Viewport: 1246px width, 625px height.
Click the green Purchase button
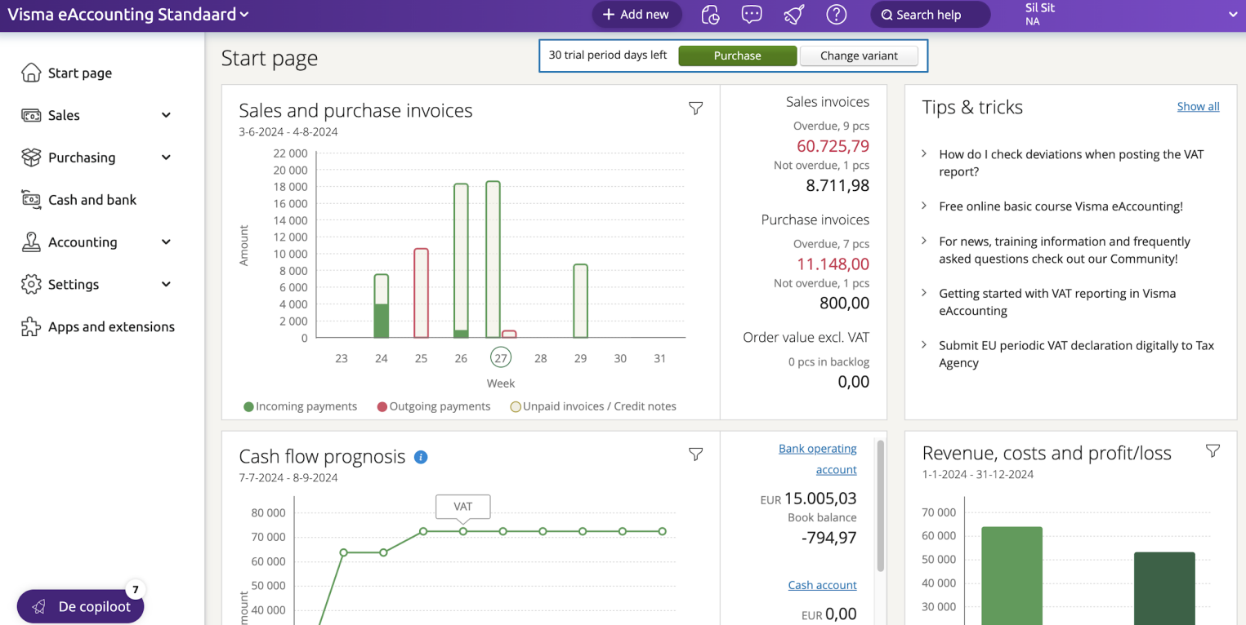pos(737,55)
